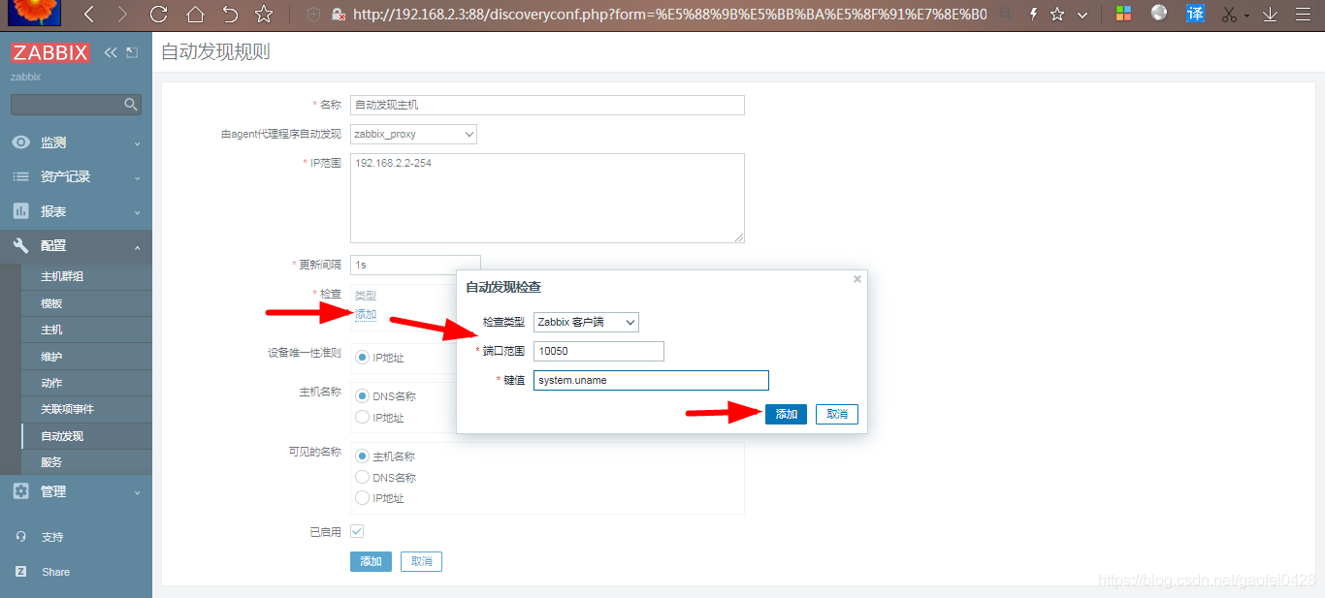Image resolution: width=1325 pixels, height=598 pixels.
Task: Click the bottom 取消 form button
Action: (421, 561)
